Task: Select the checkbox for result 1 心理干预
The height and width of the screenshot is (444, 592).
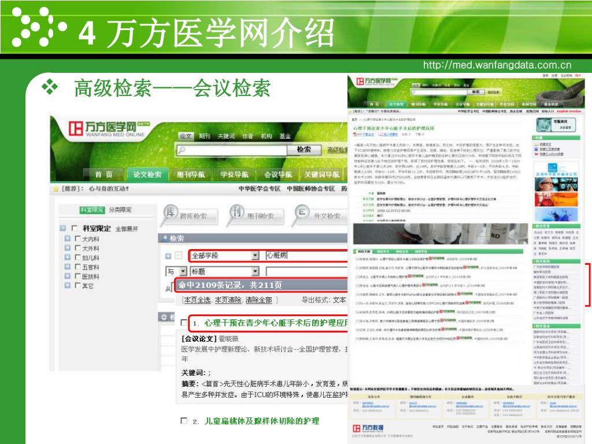Action: click(x=184, y=323)
